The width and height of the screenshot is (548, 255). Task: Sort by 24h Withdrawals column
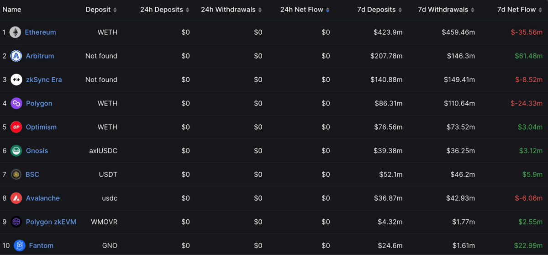click(232, 10)
